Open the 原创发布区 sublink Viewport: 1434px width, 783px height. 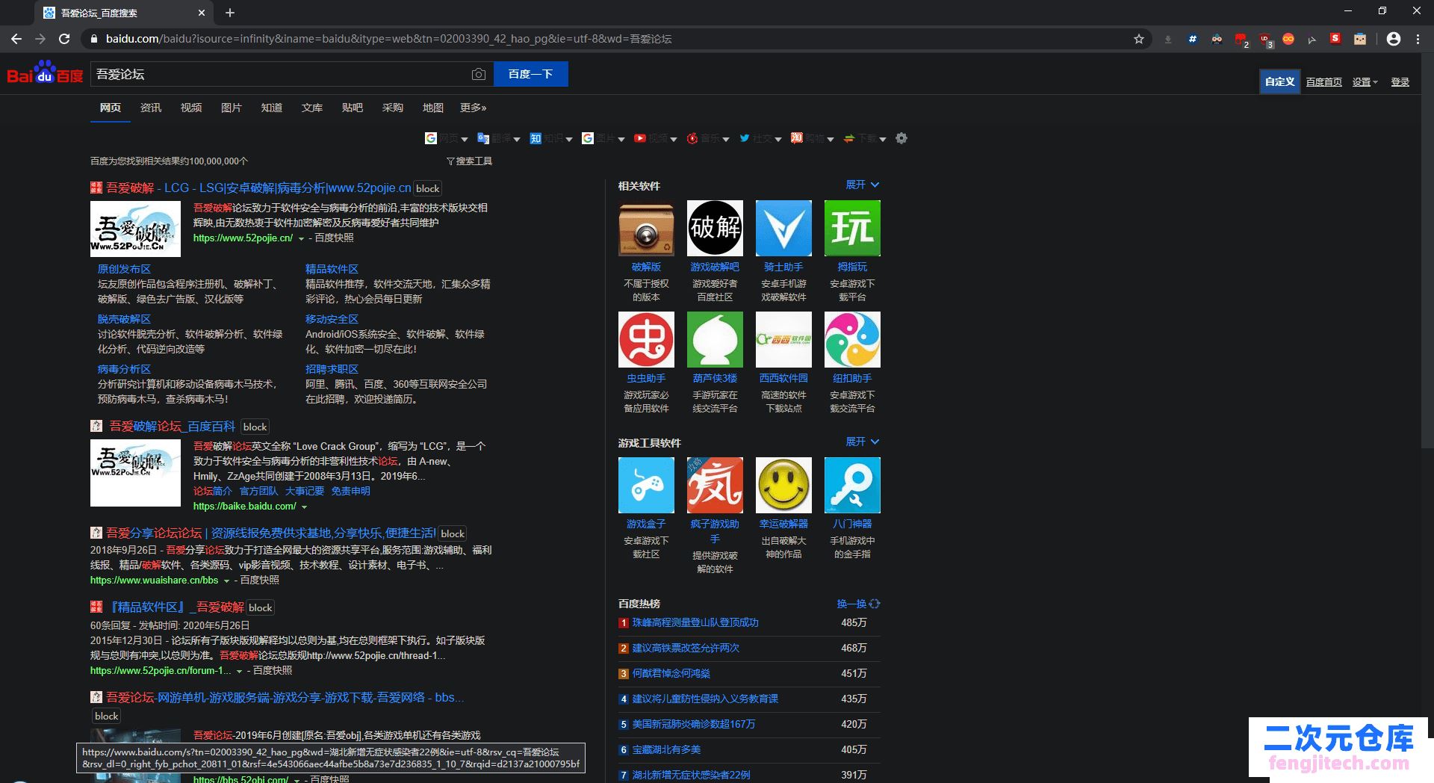pyautogui.click(x=124, y=269)
